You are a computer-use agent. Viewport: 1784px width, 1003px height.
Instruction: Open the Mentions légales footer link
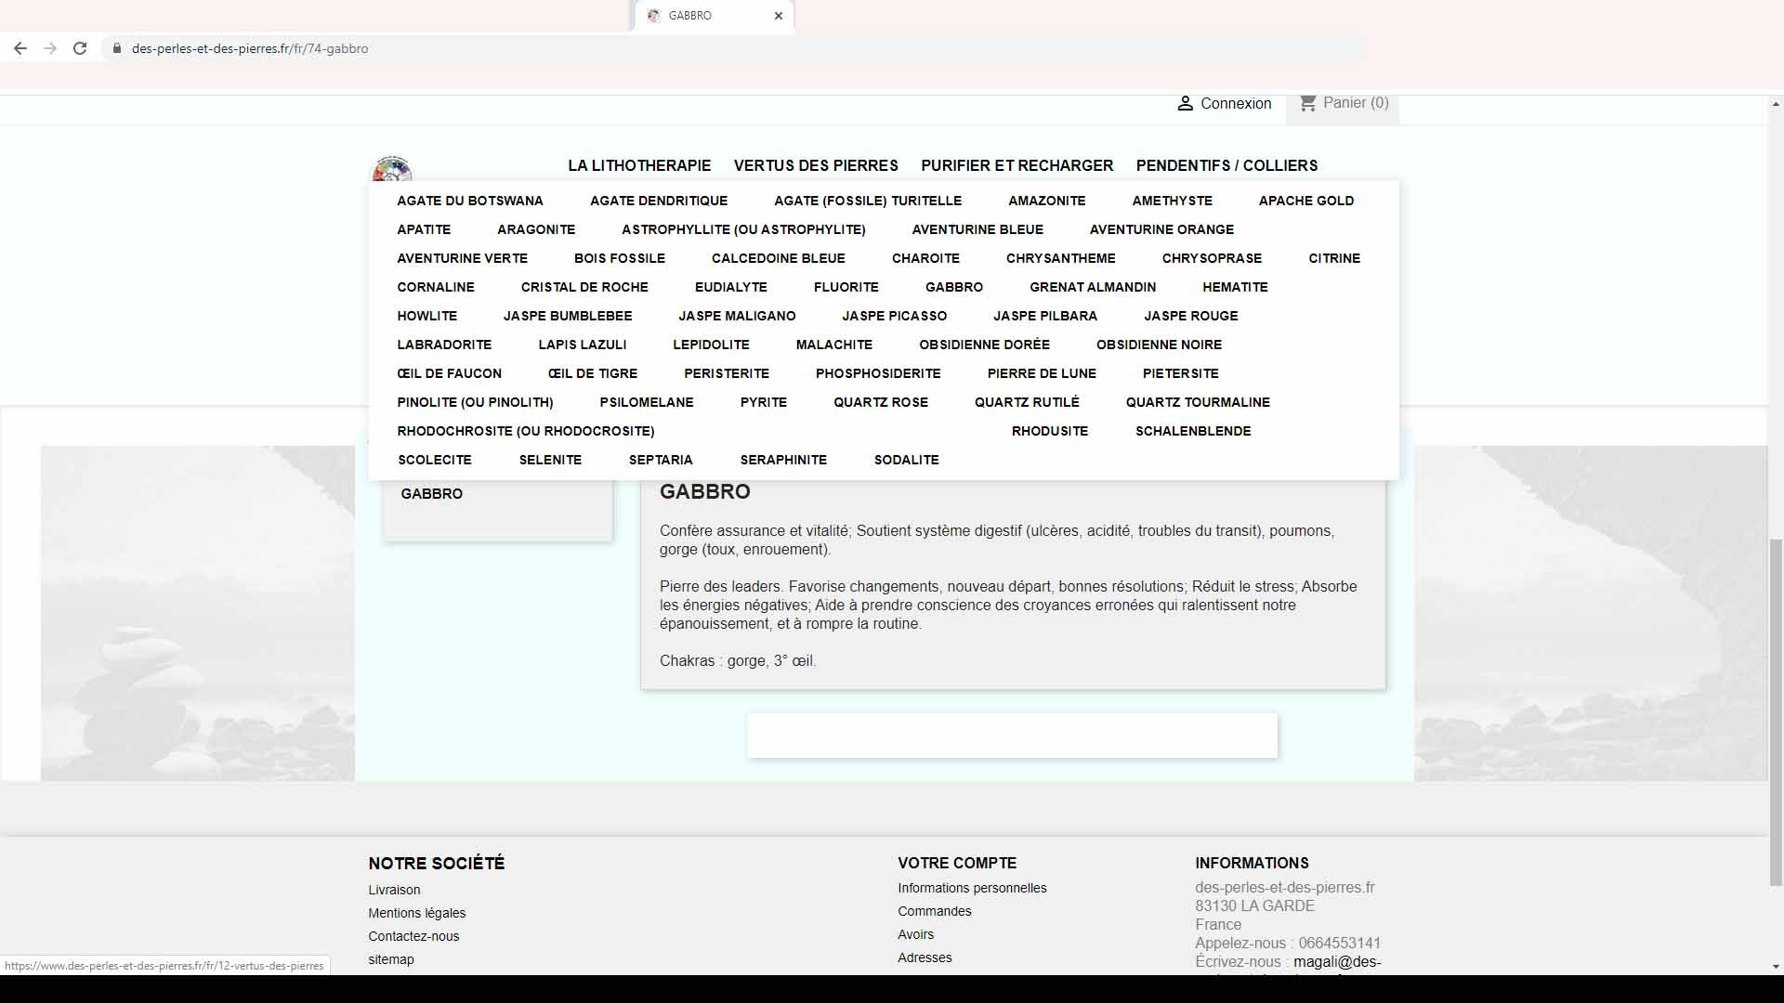click(416, 913)
